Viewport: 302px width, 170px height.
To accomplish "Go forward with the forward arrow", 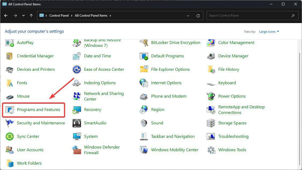I will [15, 16].
